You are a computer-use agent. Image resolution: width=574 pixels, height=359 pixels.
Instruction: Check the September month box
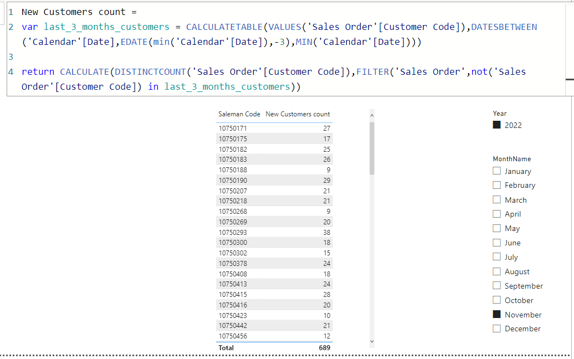pyautogui.click(x=497, y=286)
